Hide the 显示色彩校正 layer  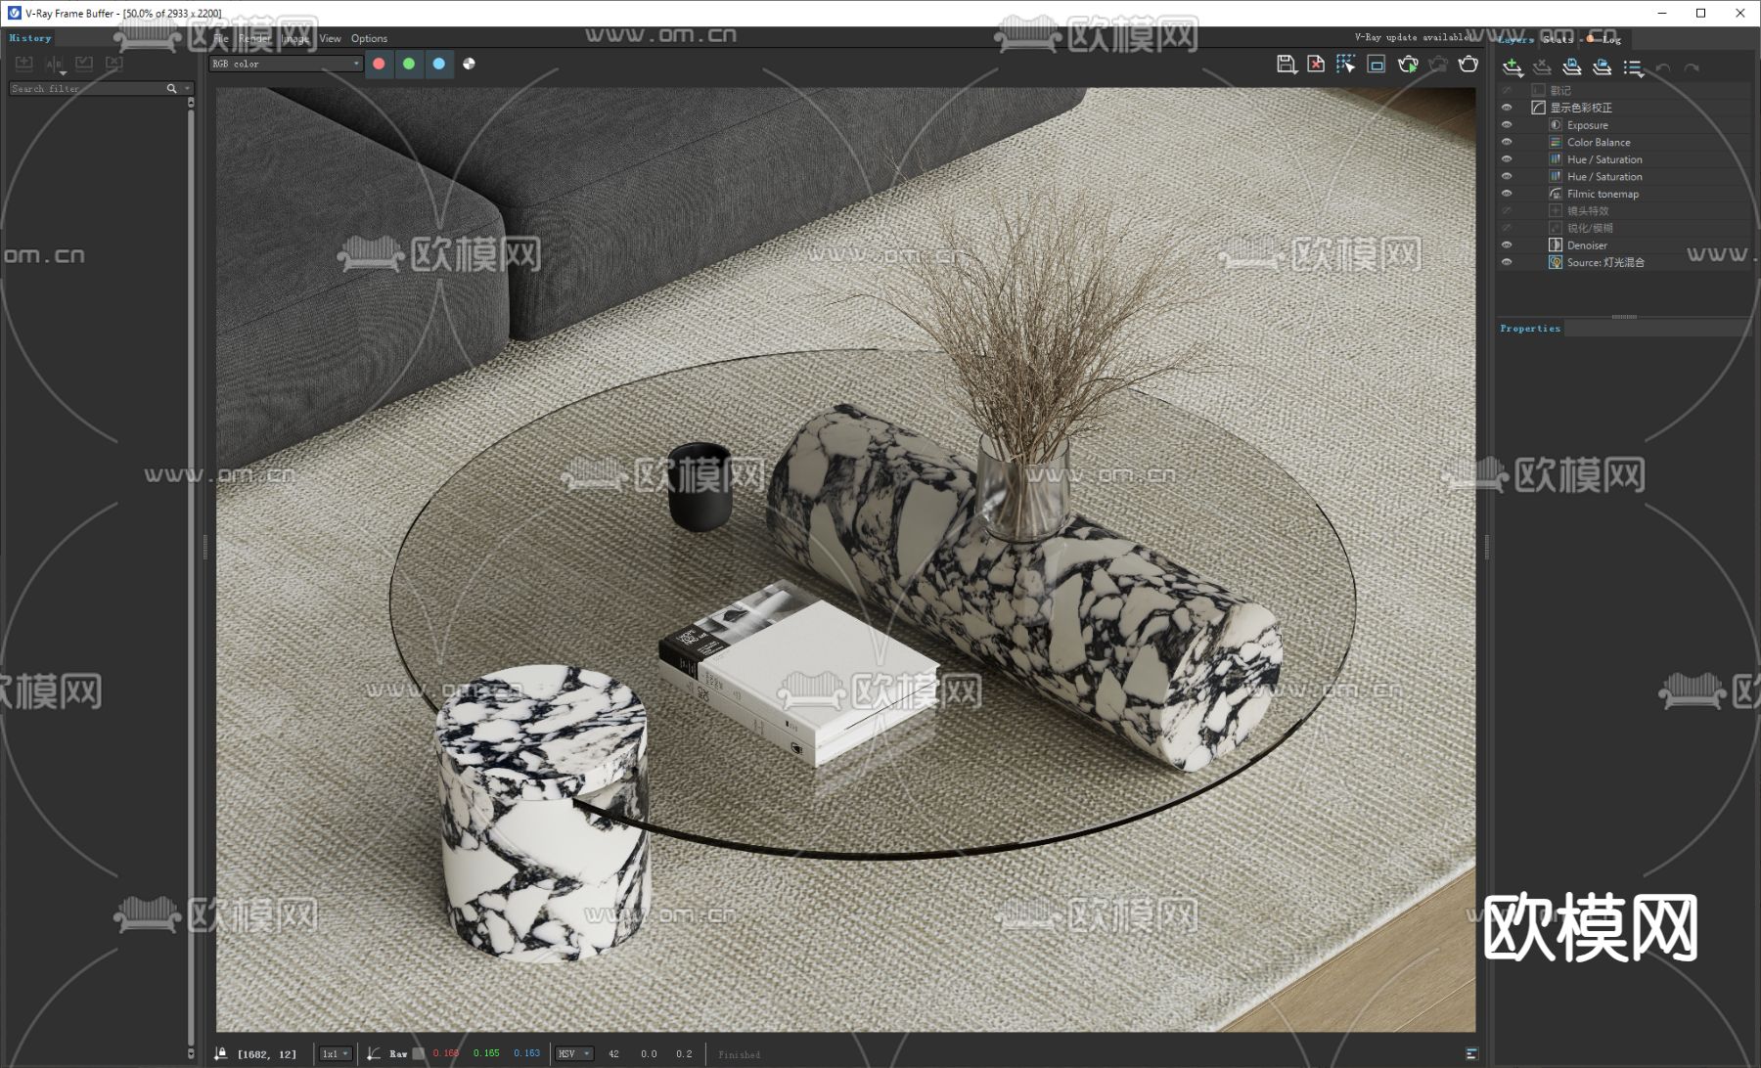(x=1507, y=108)
